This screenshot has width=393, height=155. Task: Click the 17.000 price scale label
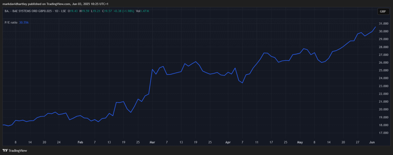tap(383, 133)
